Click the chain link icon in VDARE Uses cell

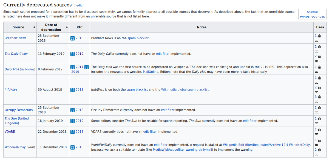316,134
